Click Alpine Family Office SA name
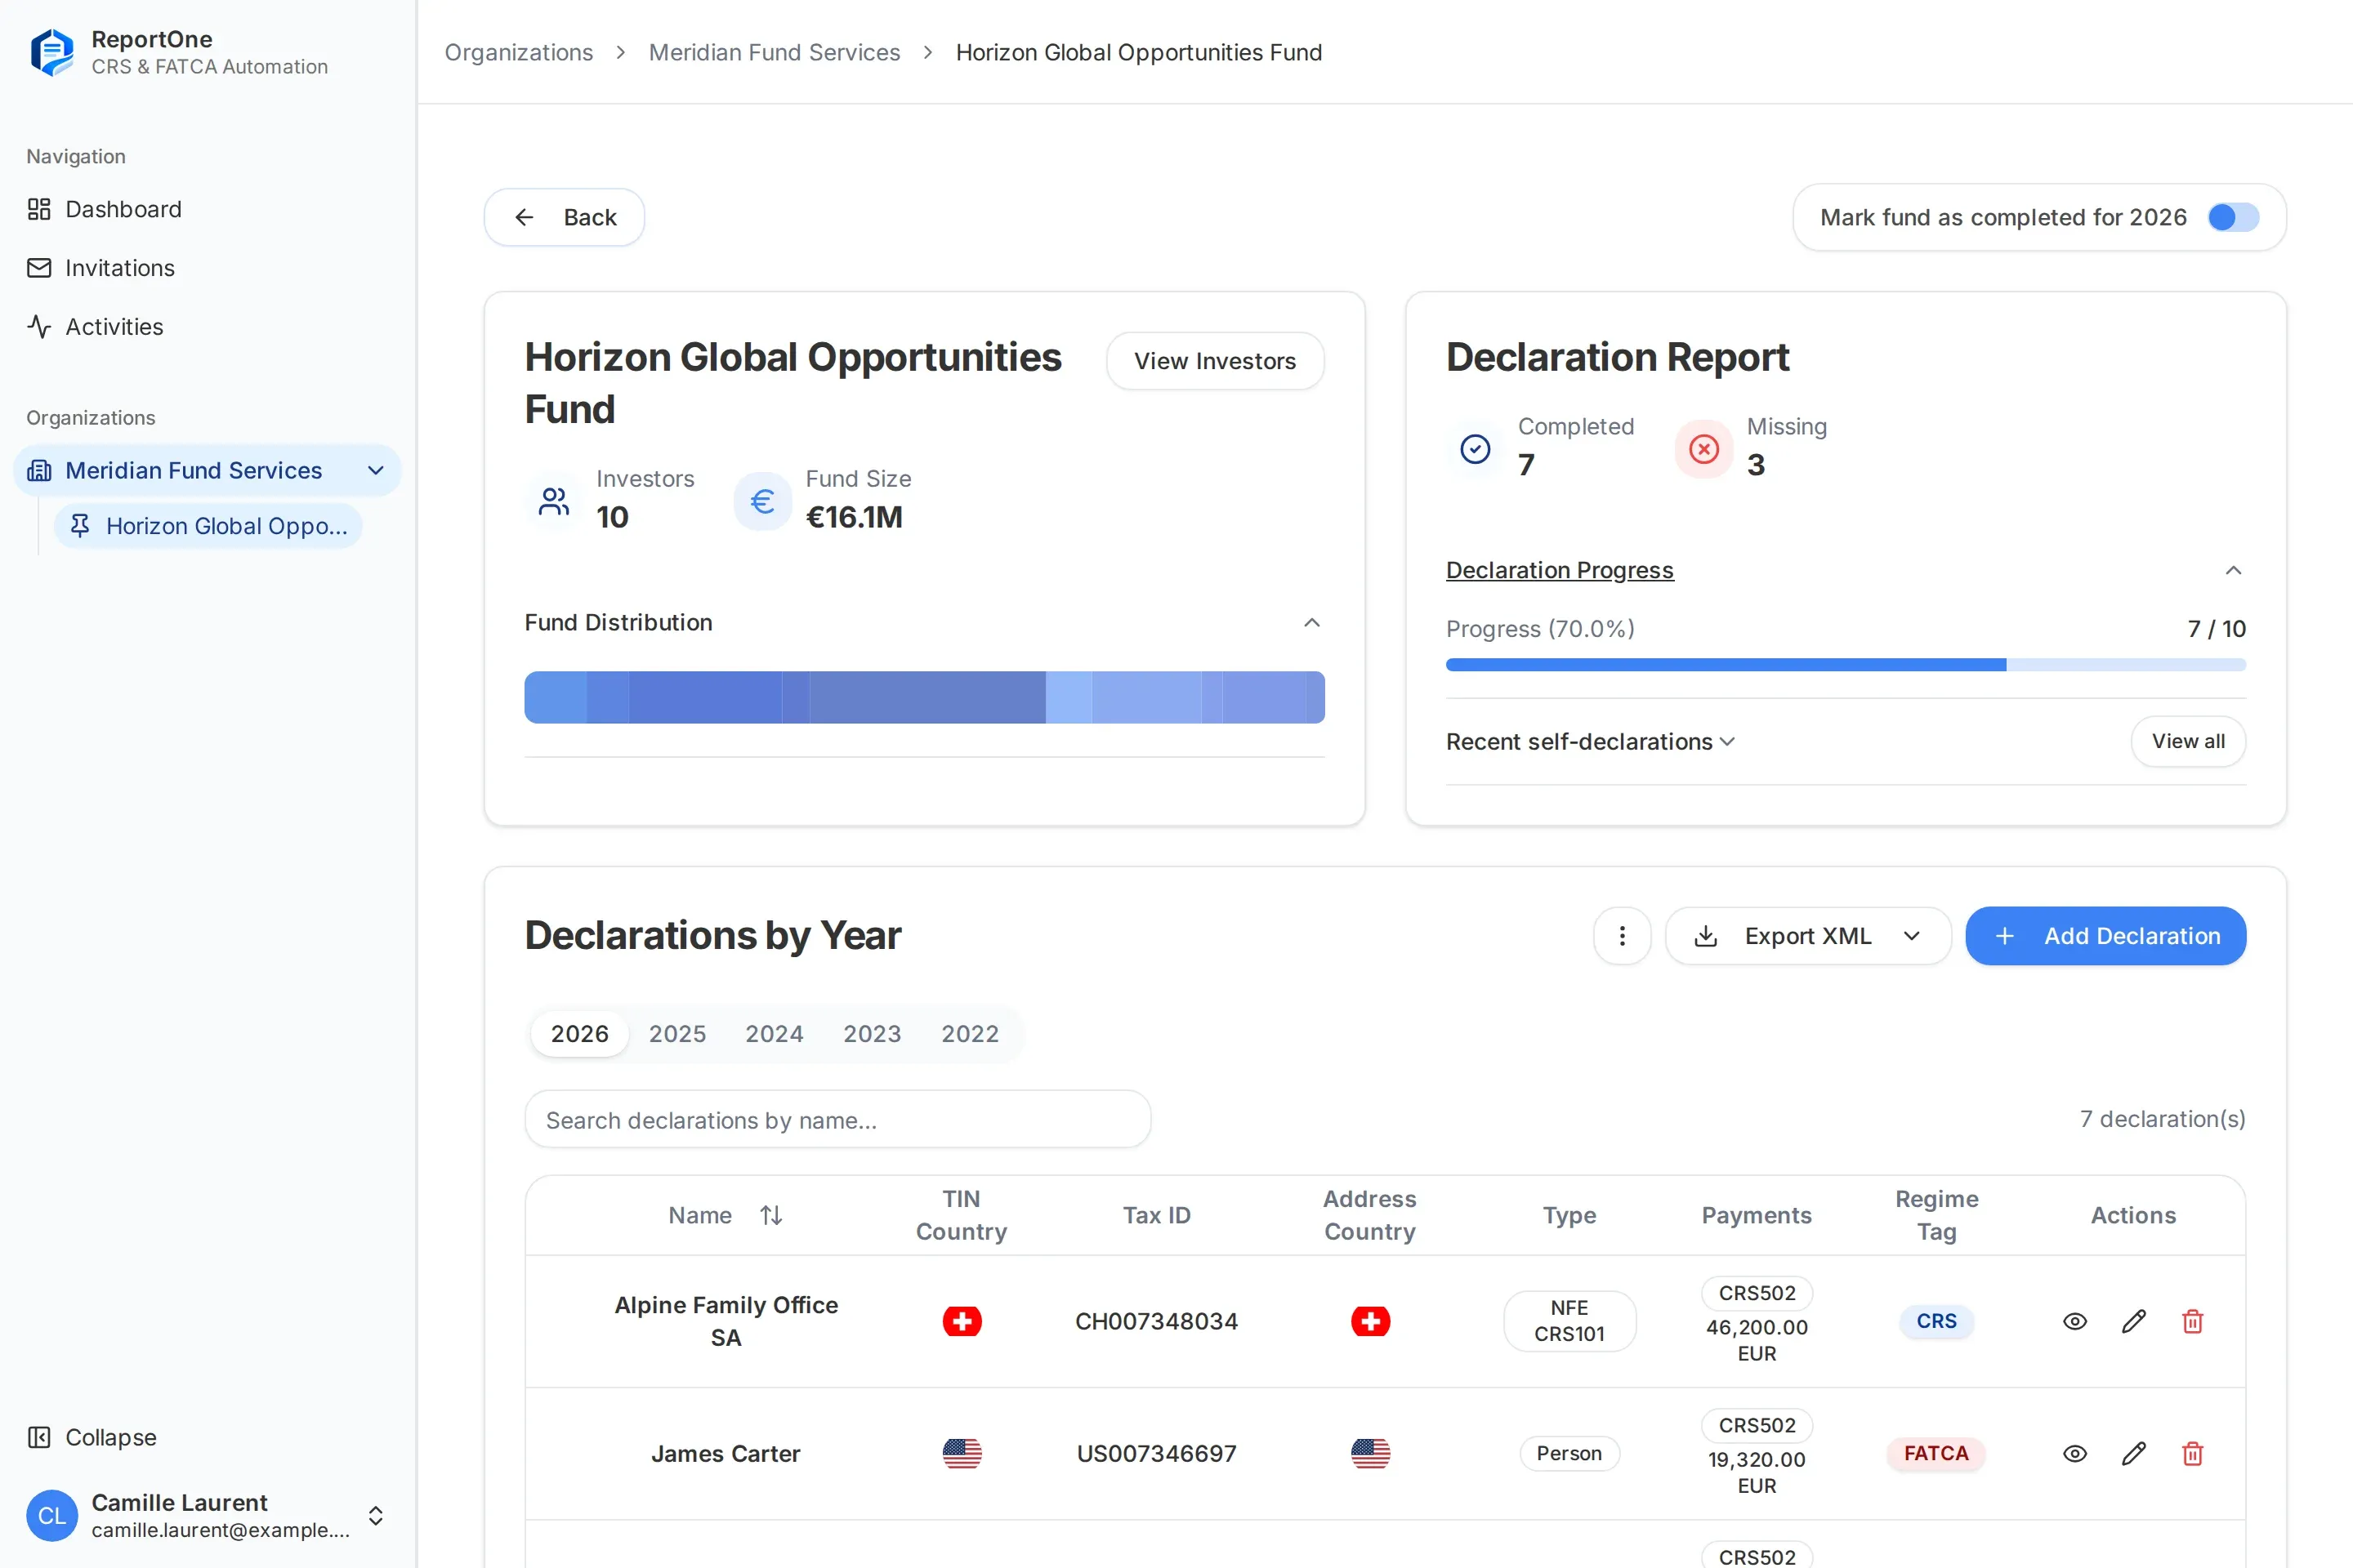 [726, 1321]
